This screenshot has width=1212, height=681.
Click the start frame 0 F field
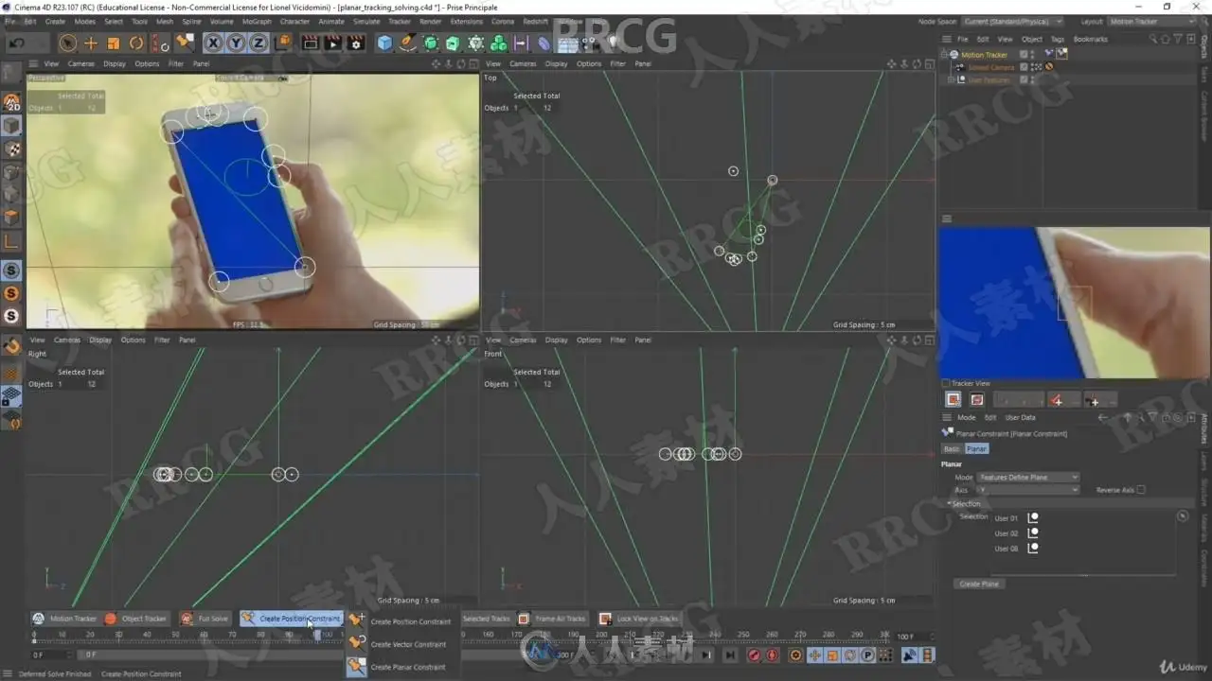[x=50, y=655]
